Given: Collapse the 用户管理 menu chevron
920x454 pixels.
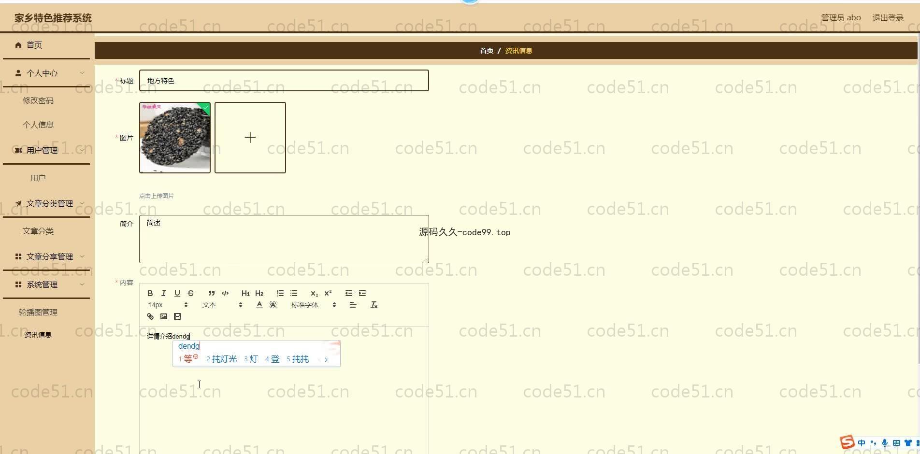Looking at the screenshot, I should [82, 150].
